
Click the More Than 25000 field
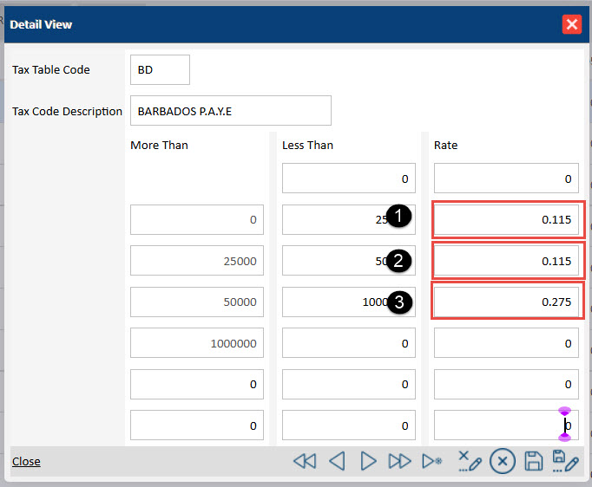pyautogui.click(x=197, y=261)
